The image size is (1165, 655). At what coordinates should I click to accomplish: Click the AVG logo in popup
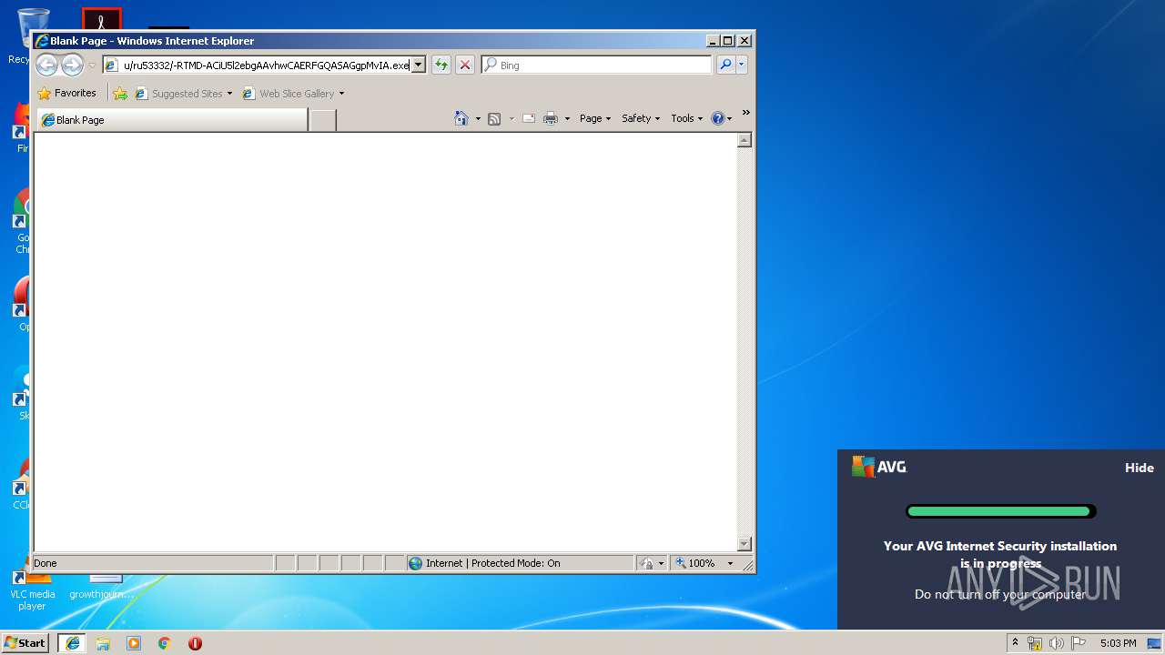coord(879,467)
